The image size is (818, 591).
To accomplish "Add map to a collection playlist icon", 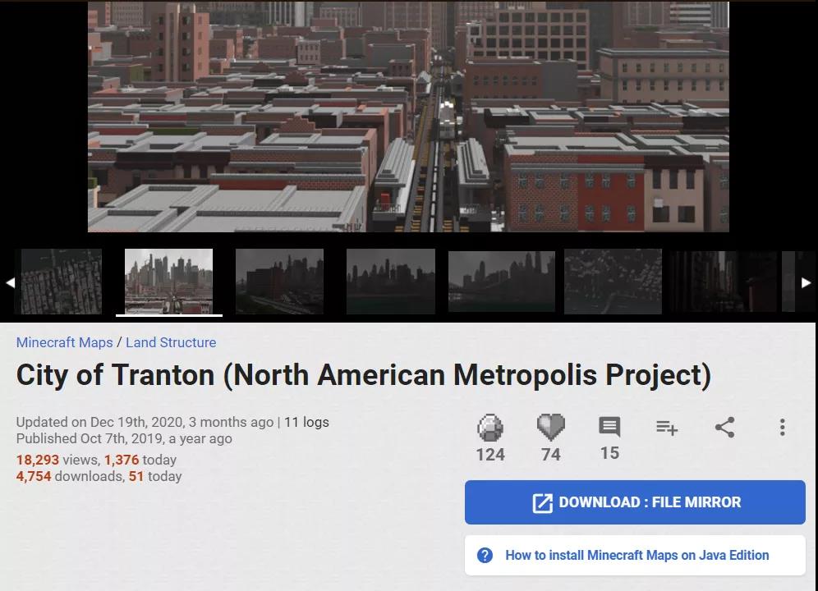I will pos(667,428).
